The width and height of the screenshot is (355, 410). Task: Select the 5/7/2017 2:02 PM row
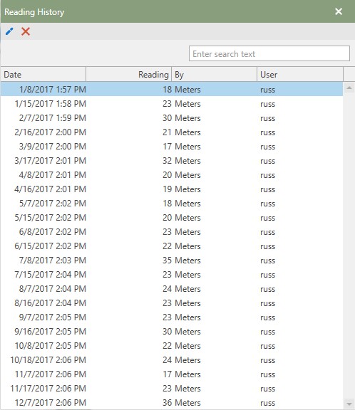172,204
